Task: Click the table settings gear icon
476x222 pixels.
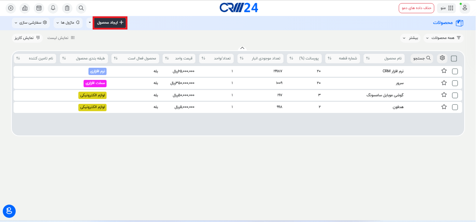Action: tap(442, 58)
